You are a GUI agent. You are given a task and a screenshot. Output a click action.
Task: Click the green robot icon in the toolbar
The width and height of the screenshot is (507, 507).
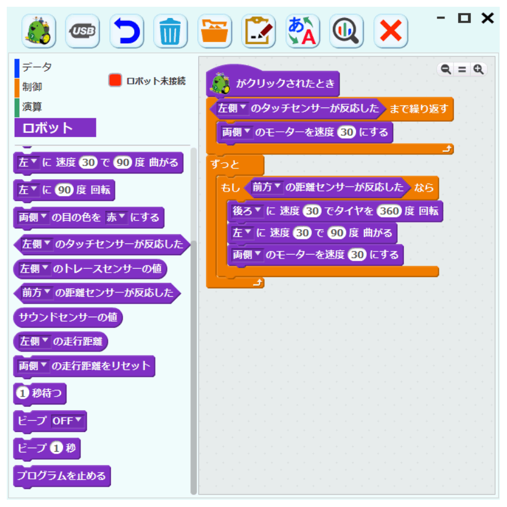pyautogui.click(x=39, y=31)
